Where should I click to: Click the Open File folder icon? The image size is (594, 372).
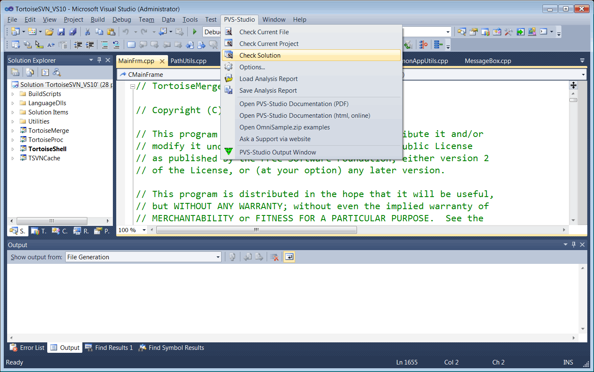[49, 32]
